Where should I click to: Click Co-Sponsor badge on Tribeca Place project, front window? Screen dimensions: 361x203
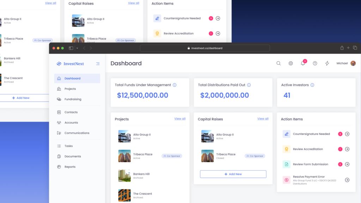172,156
